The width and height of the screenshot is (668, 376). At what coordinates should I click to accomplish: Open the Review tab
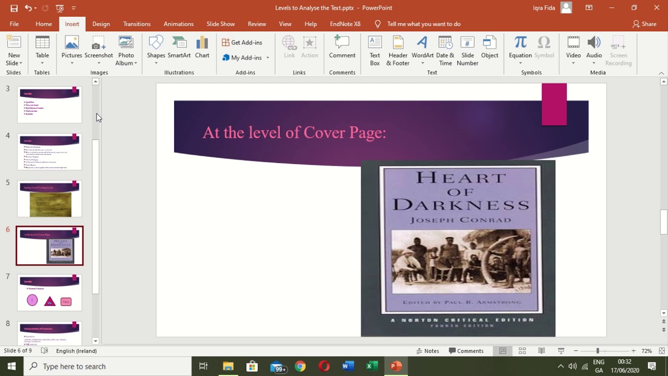click(x=257, y=24)
